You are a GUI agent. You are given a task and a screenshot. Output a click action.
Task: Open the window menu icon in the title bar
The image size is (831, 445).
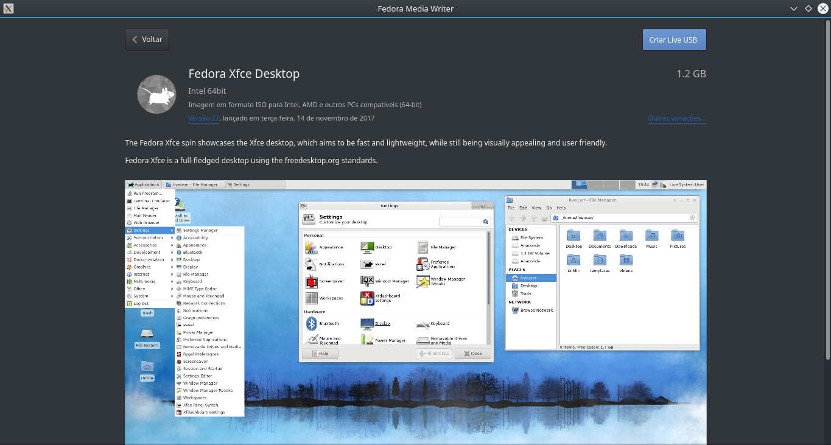[8, 9]
